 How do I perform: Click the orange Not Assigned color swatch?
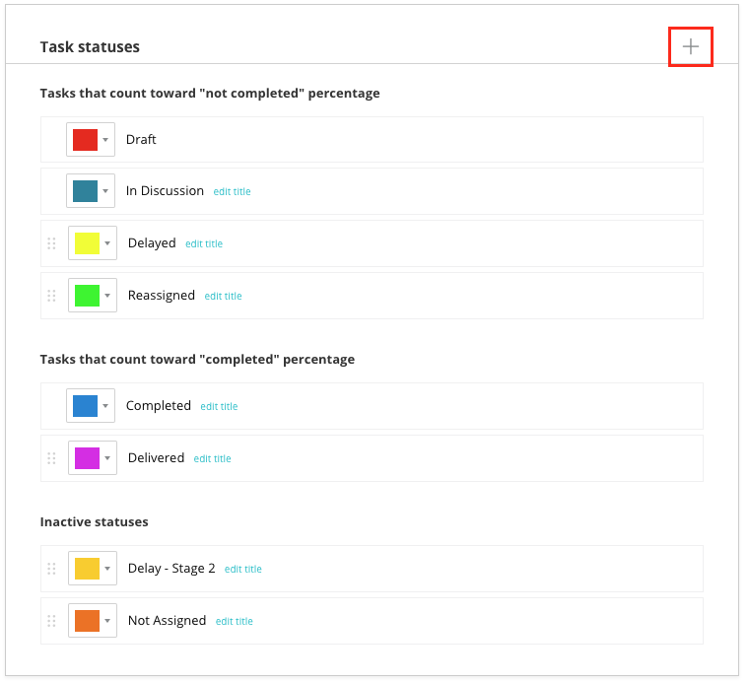[x=87, y=621]
